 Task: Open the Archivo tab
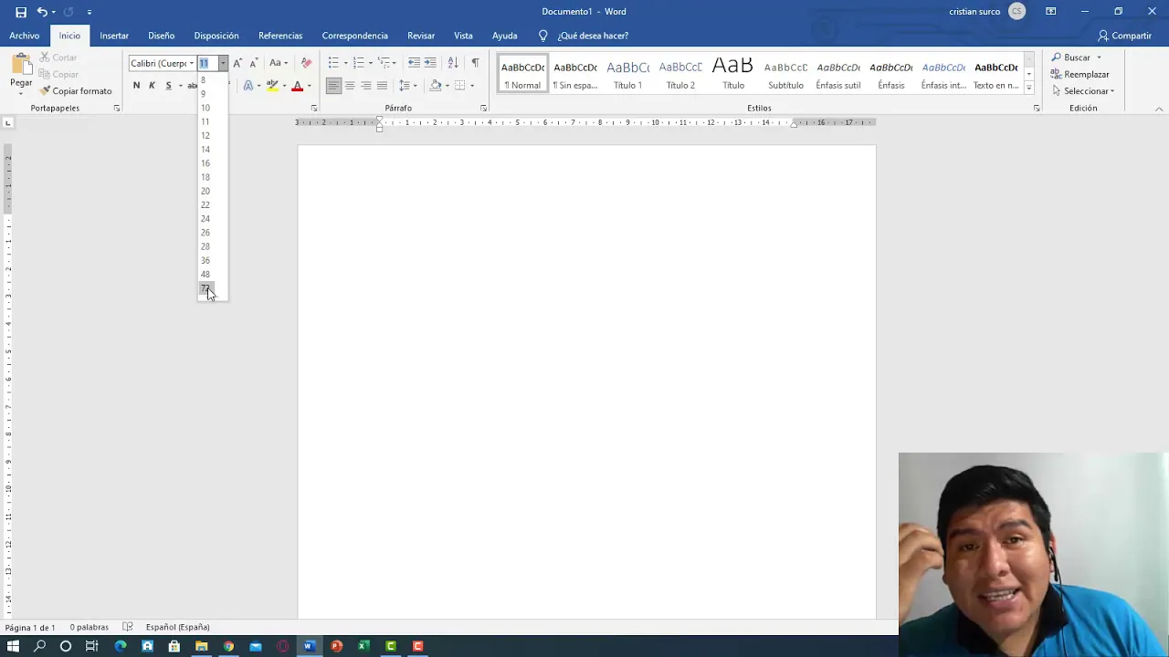(25, 36)
